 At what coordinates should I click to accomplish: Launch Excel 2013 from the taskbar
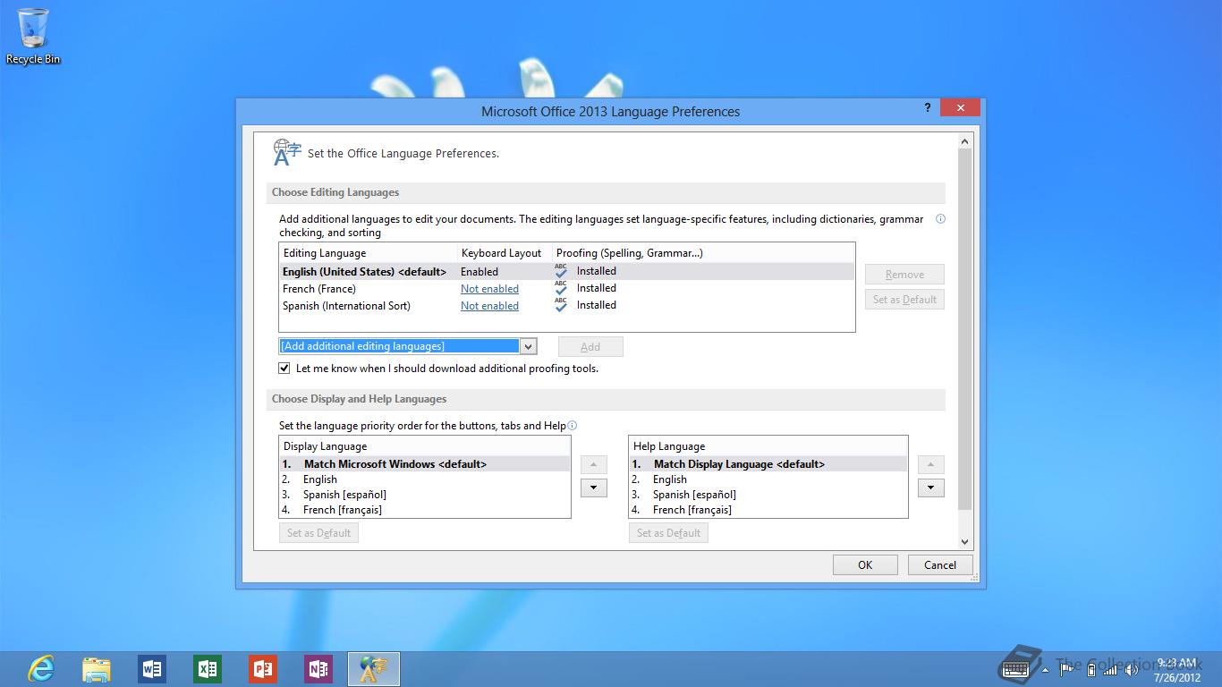click(x=208, y=668)
